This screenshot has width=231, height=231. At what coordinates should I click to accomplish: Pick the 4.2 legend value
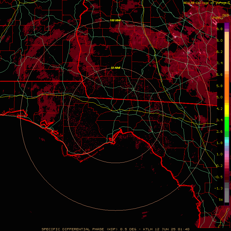coord(219,109)
